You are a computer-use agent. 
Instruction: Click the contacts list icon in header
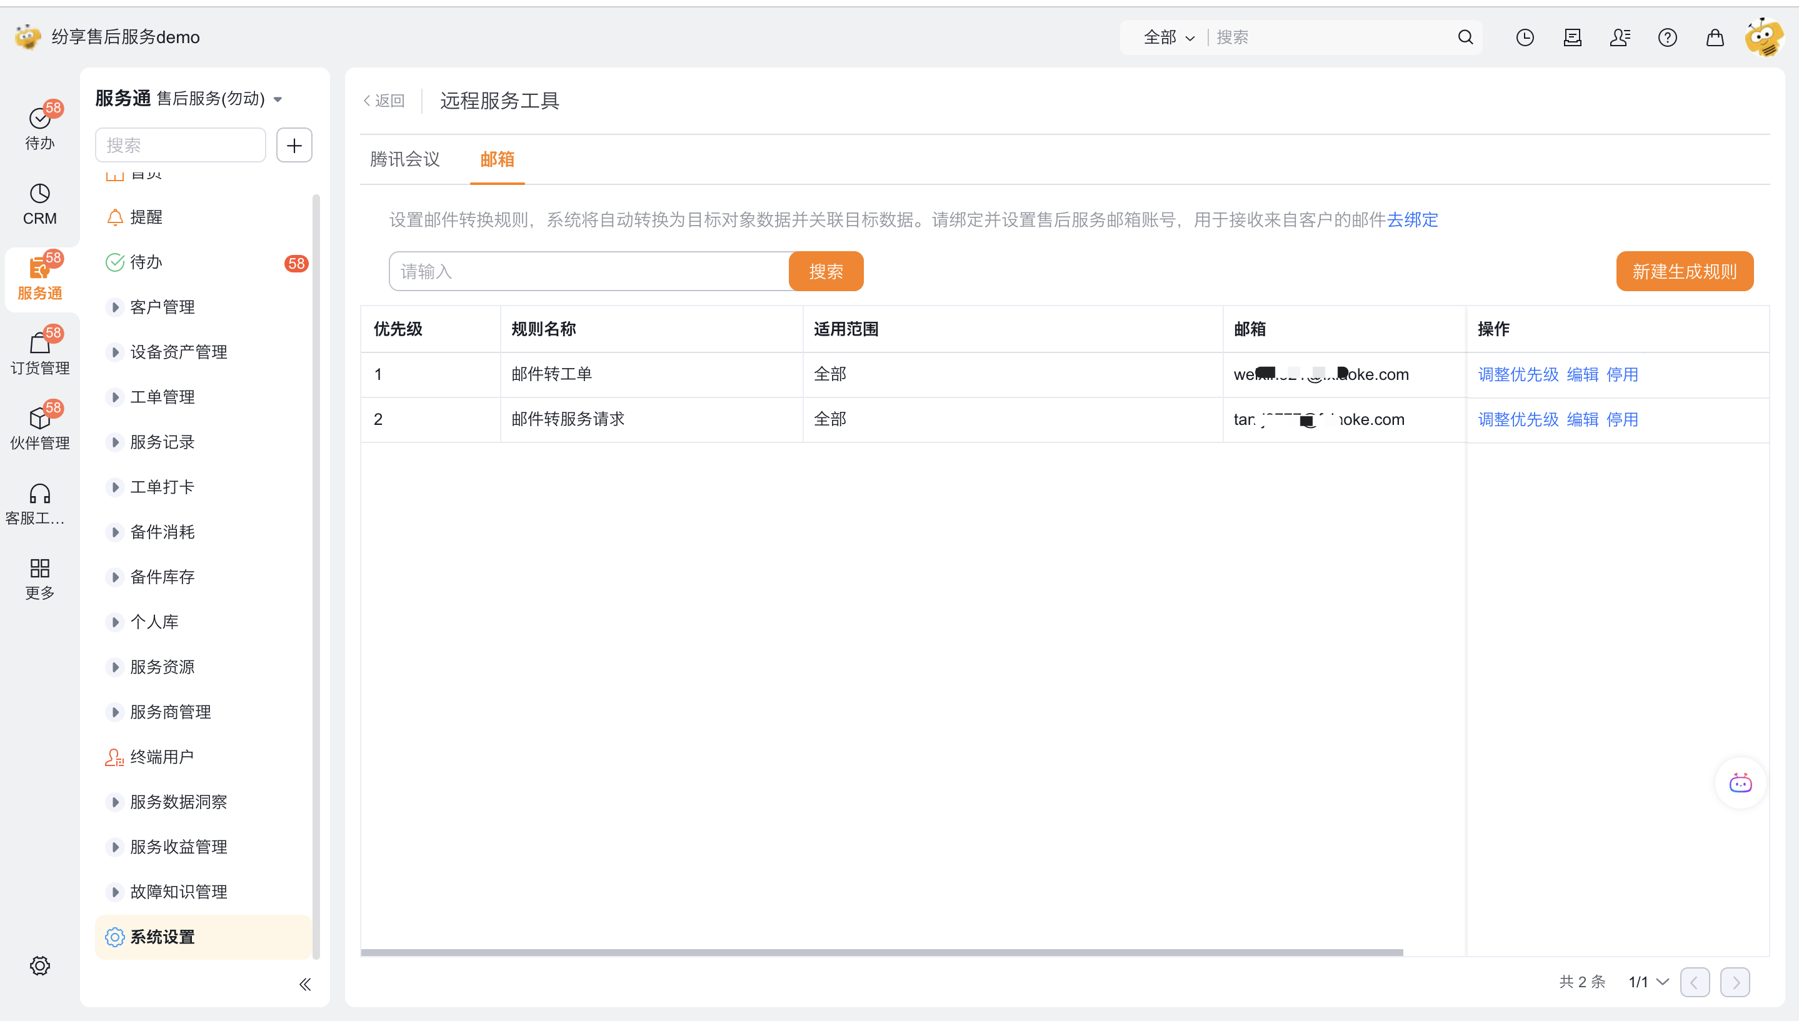(1620, 37)
